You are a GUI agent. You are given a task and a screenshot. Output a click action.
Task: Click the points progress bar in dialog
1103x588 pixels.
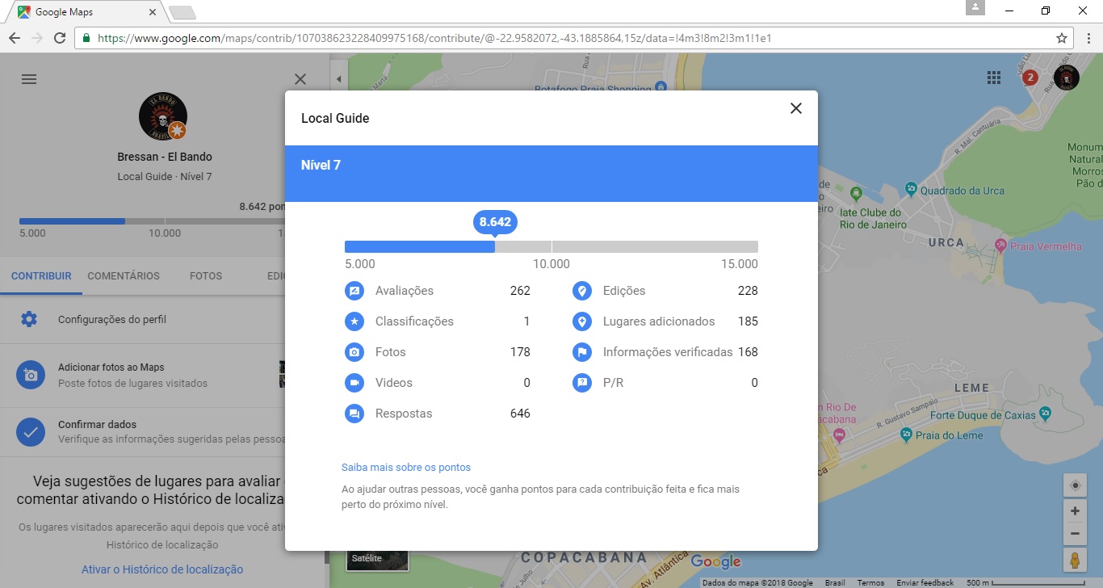coord(551,246)
